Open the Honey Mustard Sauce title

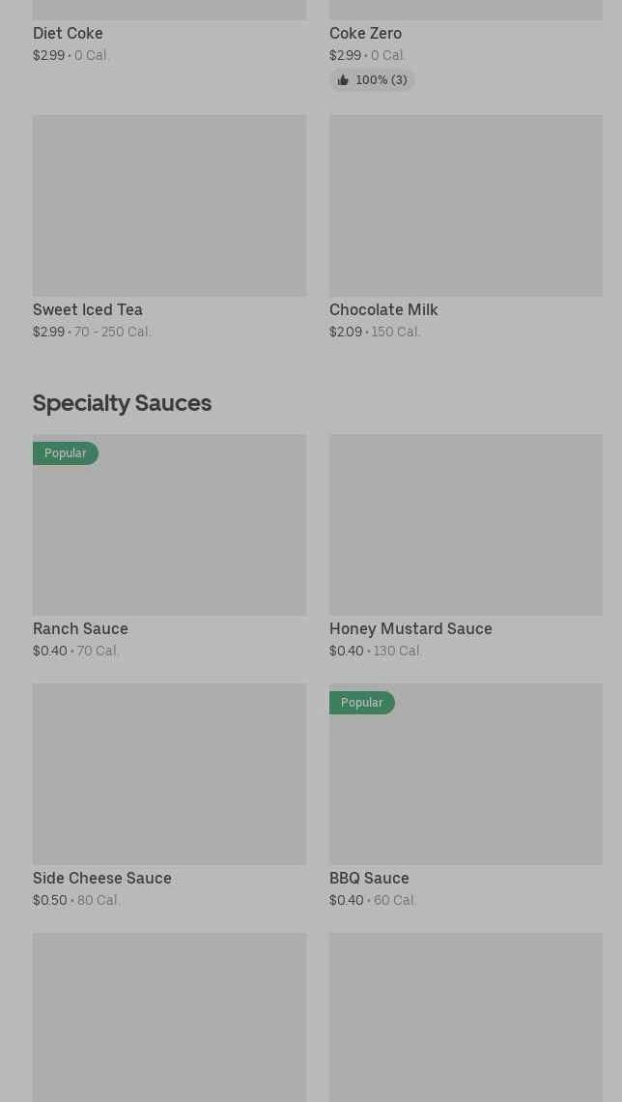[410, 629]
